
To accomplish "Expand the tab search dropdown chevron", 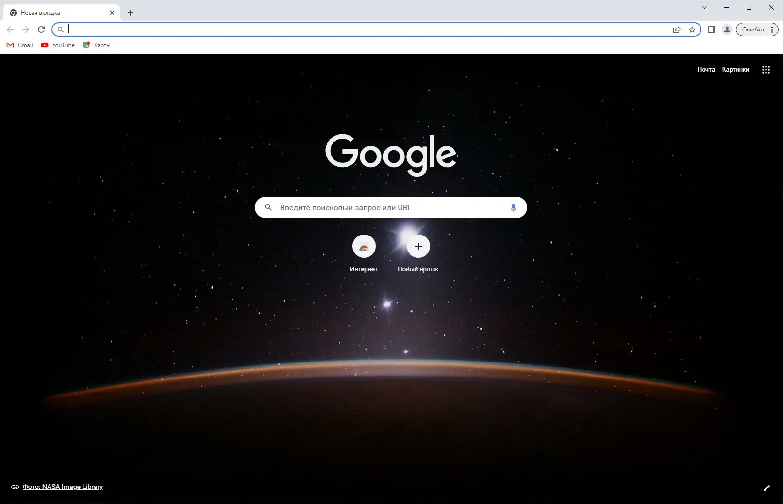I will click(704, 7).
